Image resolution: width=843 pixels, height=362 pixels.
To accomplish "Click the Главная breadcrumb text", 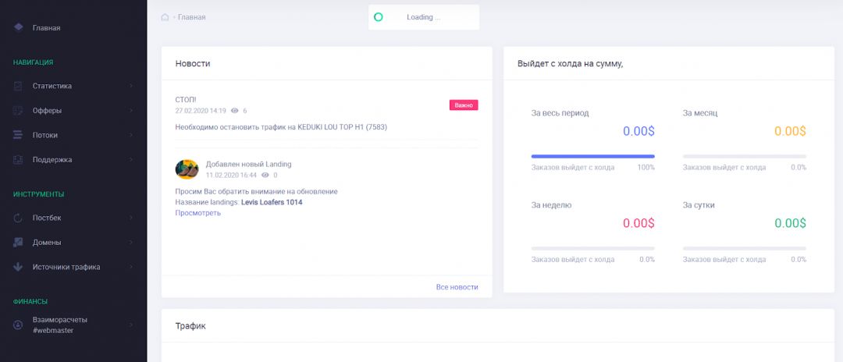I will point(192,17).
